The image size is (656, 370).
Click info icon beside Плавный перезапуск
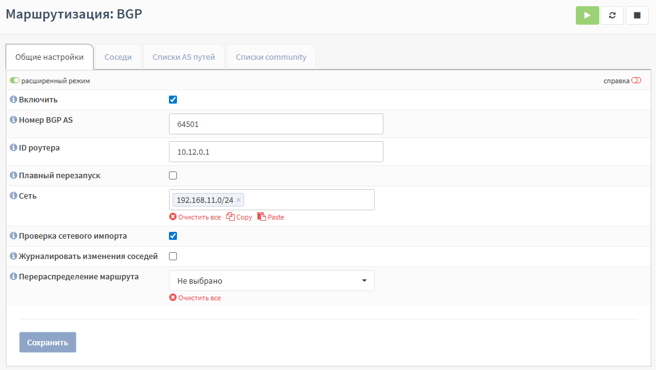[14, 175]
